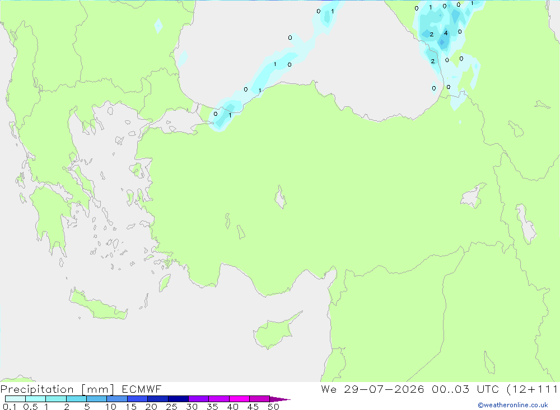Viewport: 560px width, 410px height.
Task: Click the '(12+111' forecast offset text
Action: (532, 389)
